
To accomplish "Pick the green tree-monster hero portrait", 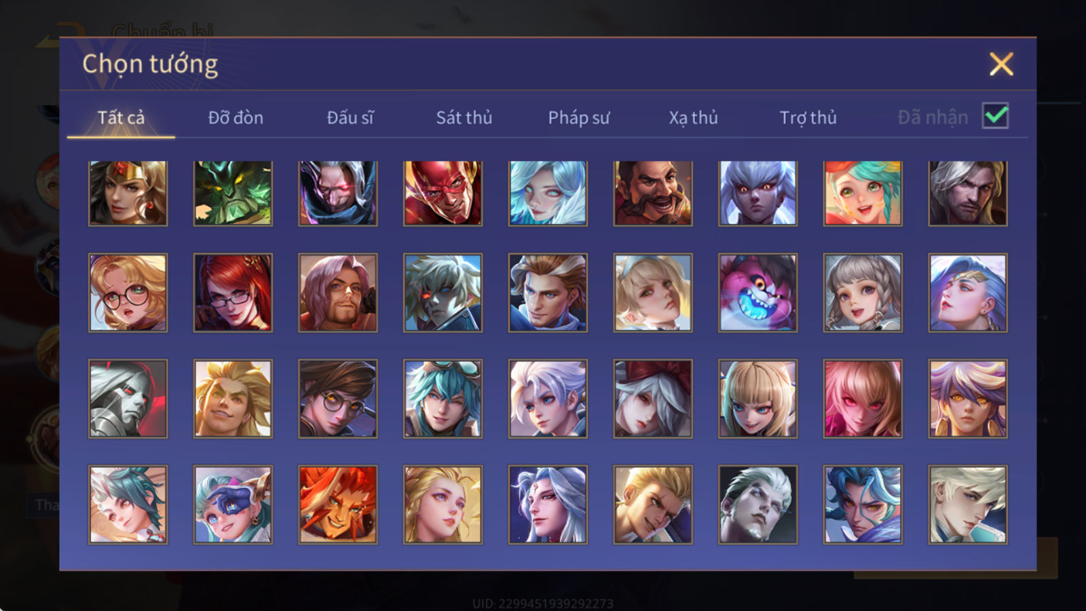I will pyautogui.click(x=233, y=193).
